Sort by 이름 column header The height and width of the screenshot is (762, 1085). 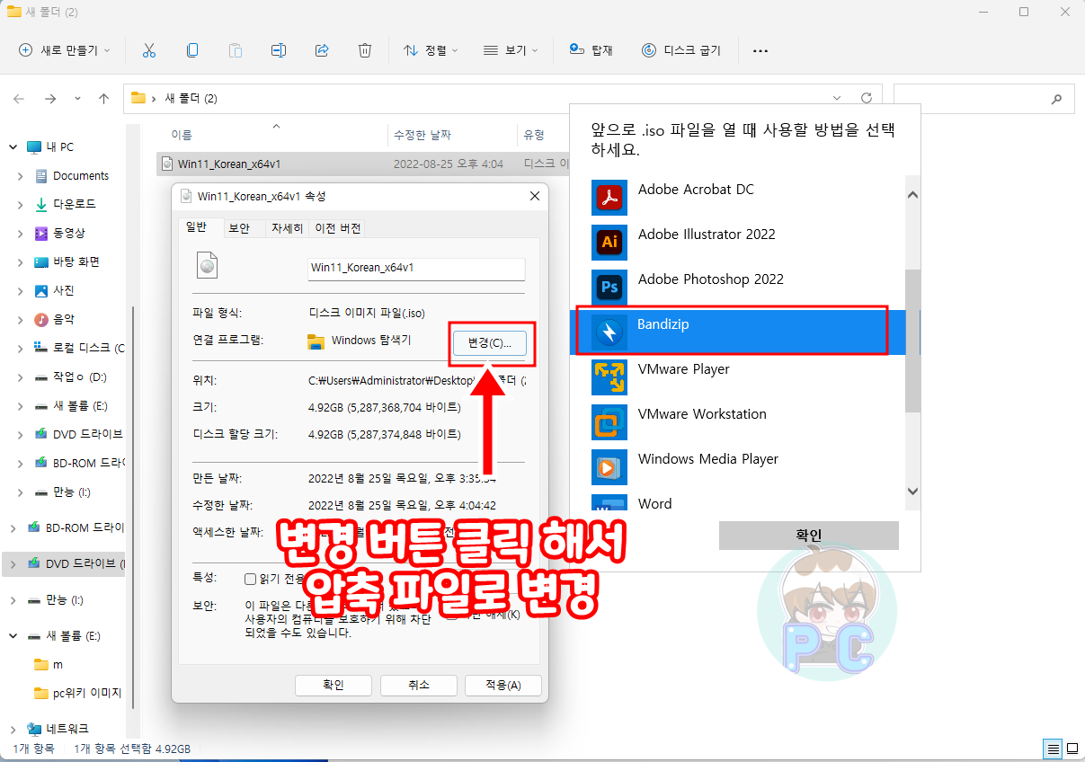click(x=182, y=135)
